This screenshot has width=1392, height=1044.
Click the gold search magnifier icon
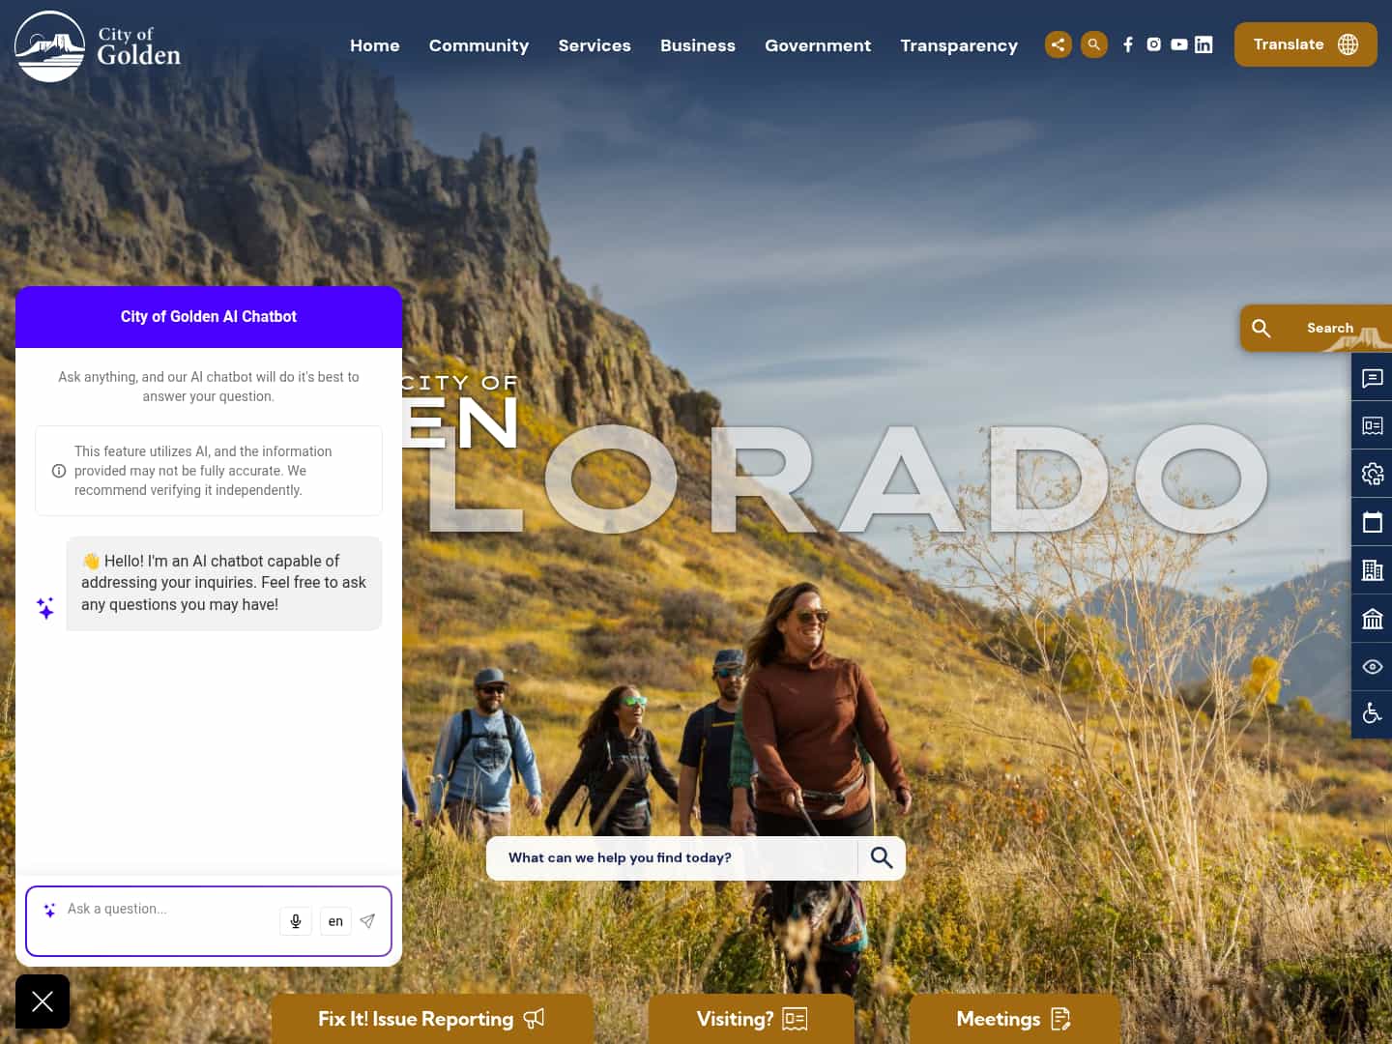(x=1093, y=44)
